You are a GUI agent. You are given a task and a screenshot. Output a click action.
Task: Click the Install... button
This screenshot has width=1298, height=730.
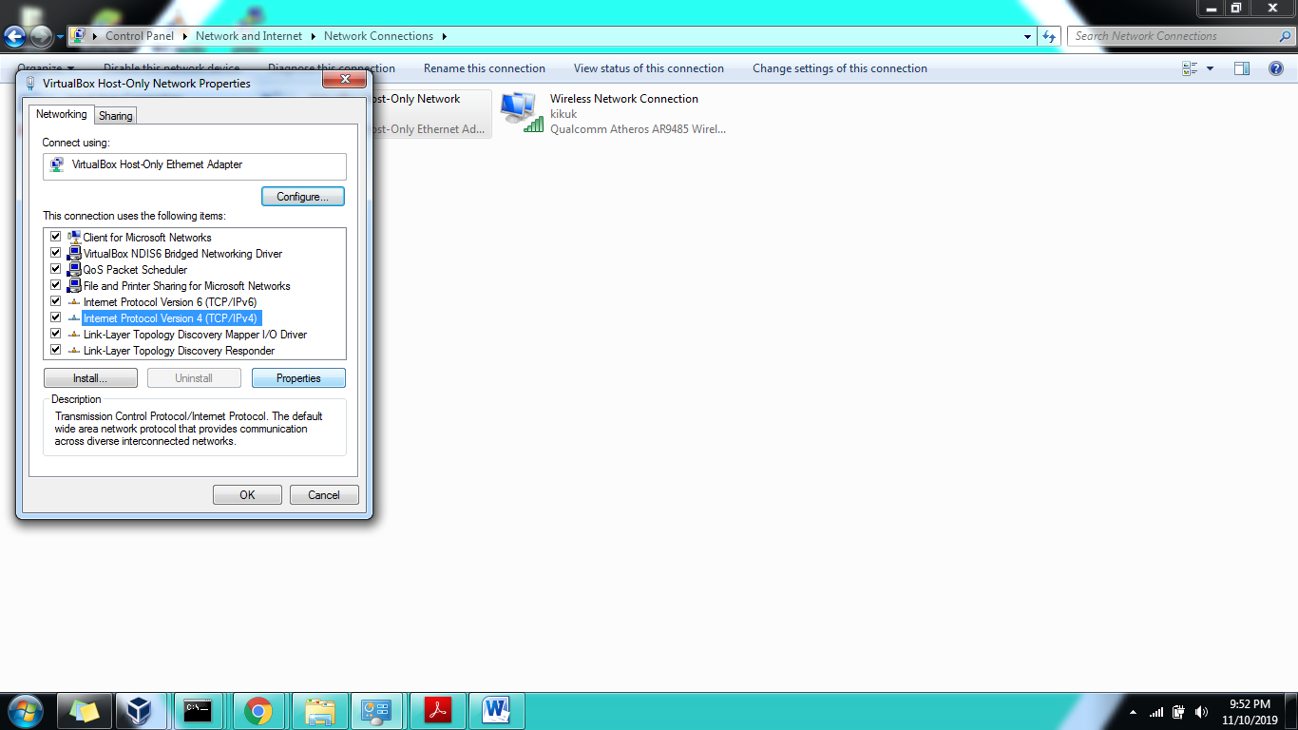(90, 378)
